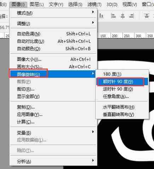
Task: Click the Align left edges icon
Action: 113,16
